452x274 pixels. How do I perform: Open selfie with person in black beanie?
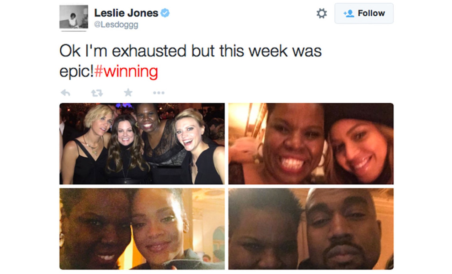pyautogui.click(x=311, y=144)
